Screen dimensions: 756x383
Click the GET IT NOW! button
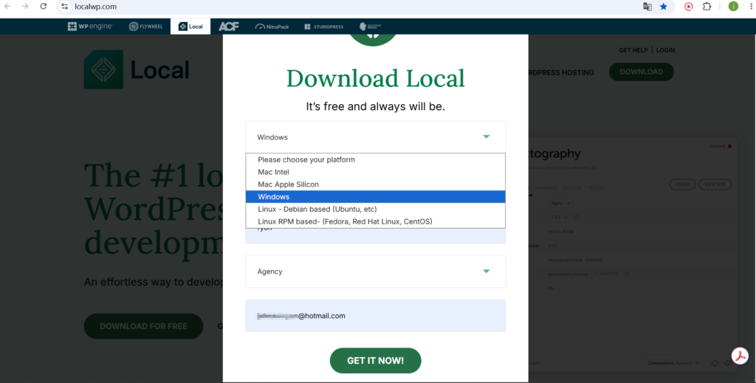tap(376, 360)
